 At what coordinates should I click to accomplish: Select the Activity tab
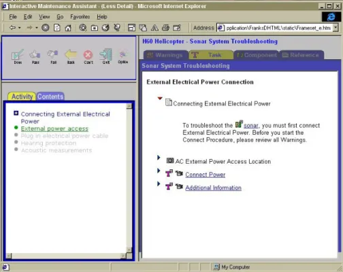coord(22,97)
